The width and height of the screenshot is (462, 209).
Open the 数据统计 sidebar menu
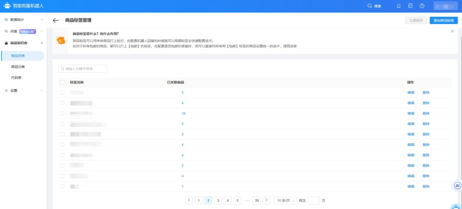tap(23, 20)
